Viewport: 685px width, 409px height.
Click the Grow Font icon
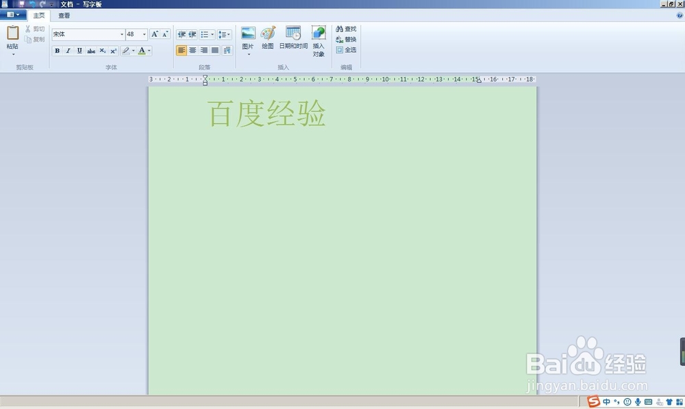coord(154,33)
